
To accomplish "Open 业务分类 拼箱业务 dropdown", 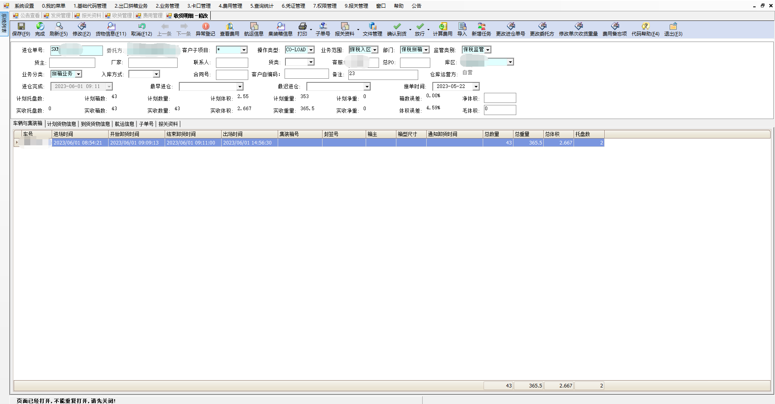I will coord(78,74).
